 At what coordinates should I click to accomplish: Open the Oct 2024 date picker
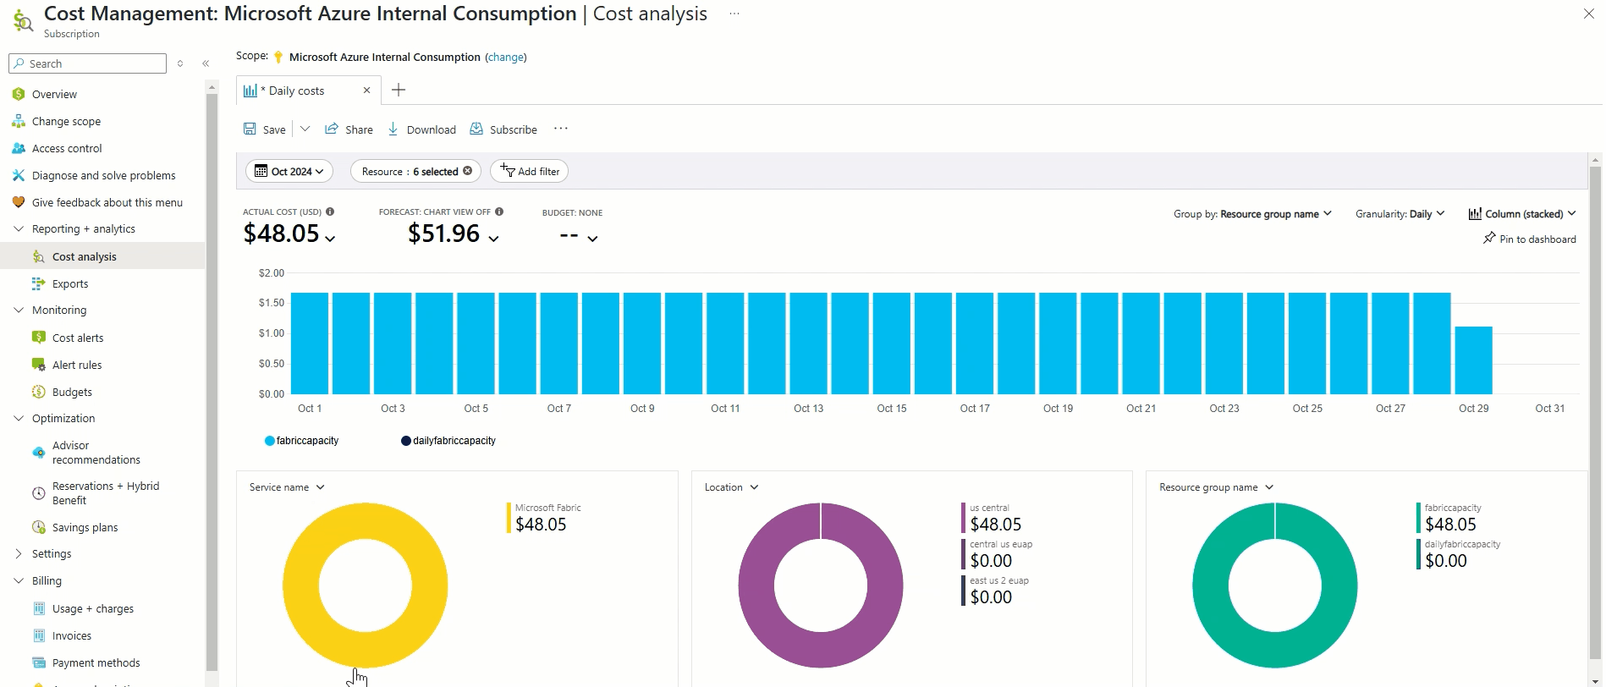click(289, 171)
